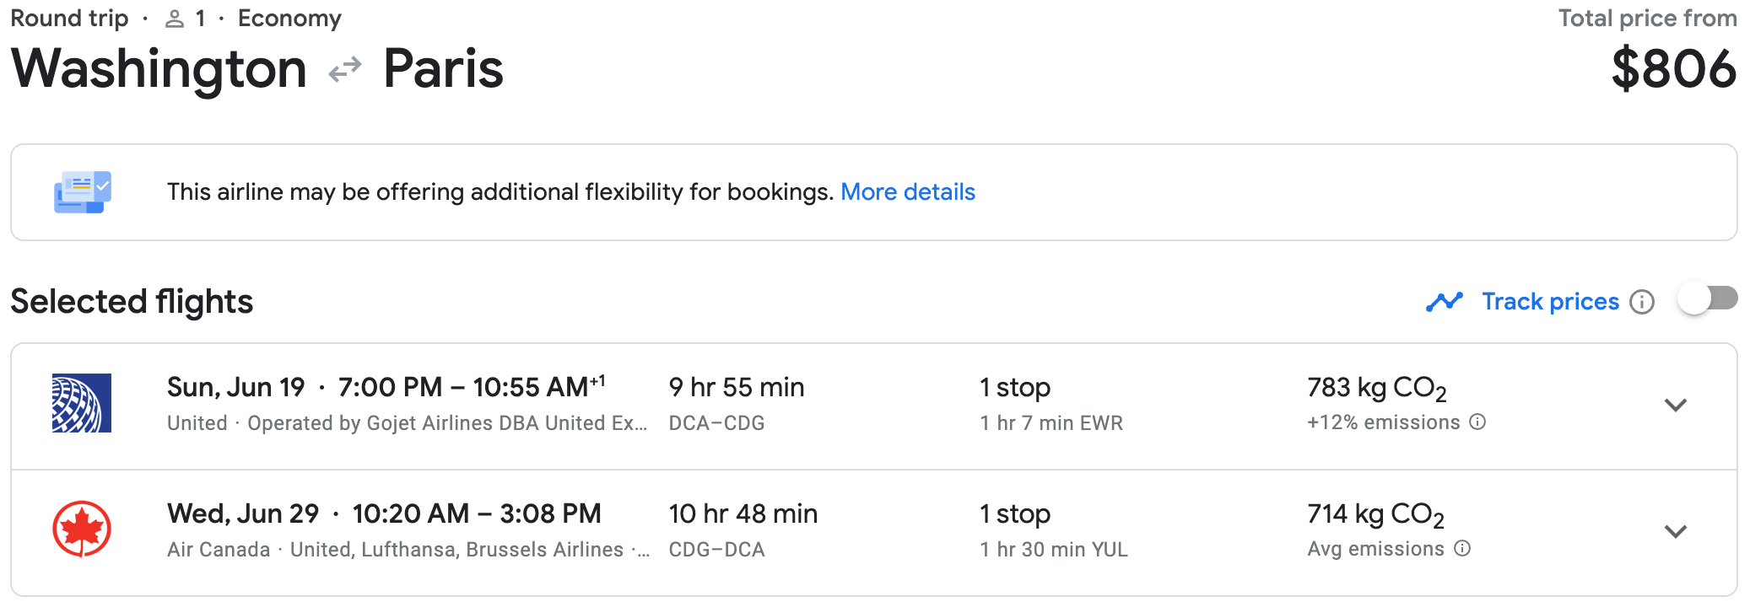Click the swap origin destination arrows icon
This screenshot has width=1750, height=602.
[x=343, y=70]
